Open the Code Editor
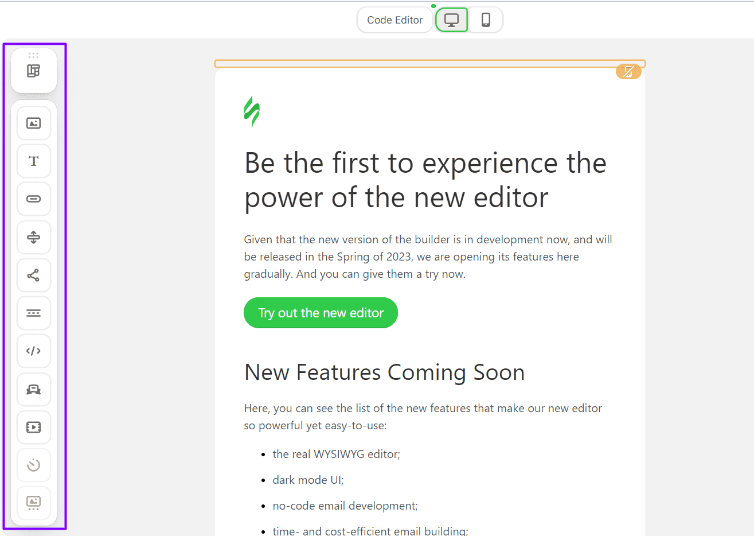 pyautogui.click(x=394, y=20)
